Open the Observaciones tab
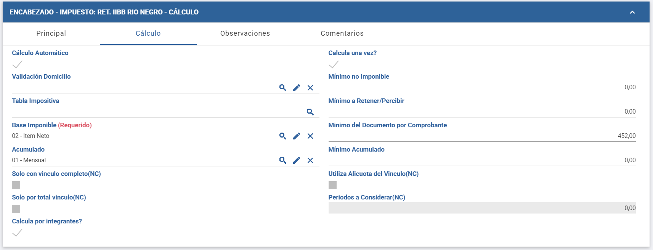This screenshot has width=653, height=250. [x=245, y=33]
